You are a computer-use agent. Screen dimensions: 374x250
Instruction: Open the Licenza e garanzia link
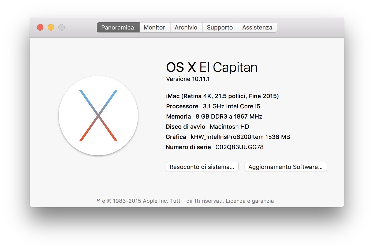(x=250, y=201)
